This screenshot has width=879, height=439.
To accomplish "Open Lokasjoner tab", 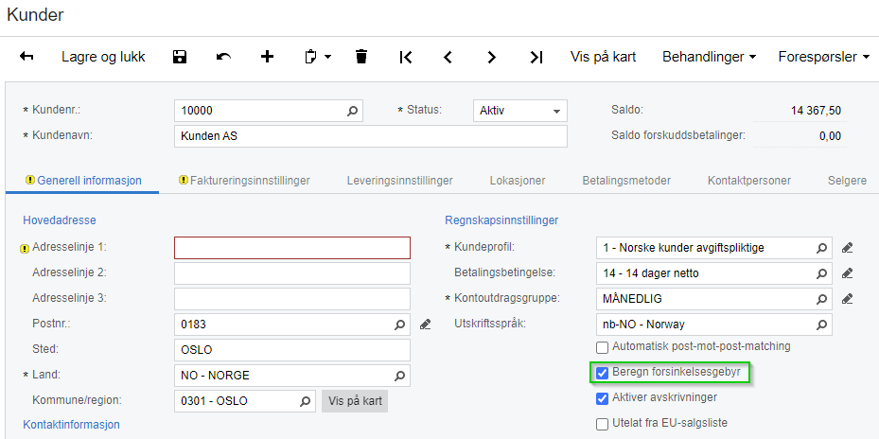I will click(518, 181).
